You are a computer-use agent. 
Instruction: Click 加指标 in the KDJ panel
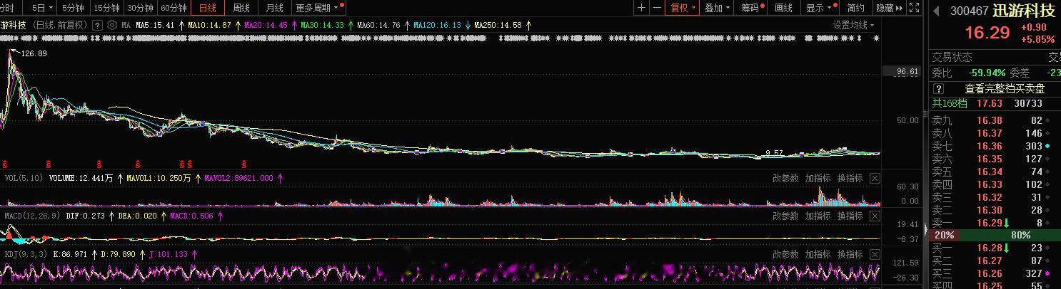pyautogui.click(x=818, y=254)
